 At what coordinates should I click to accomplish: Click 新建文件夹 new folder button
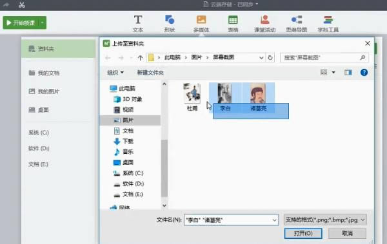[150, 73]
